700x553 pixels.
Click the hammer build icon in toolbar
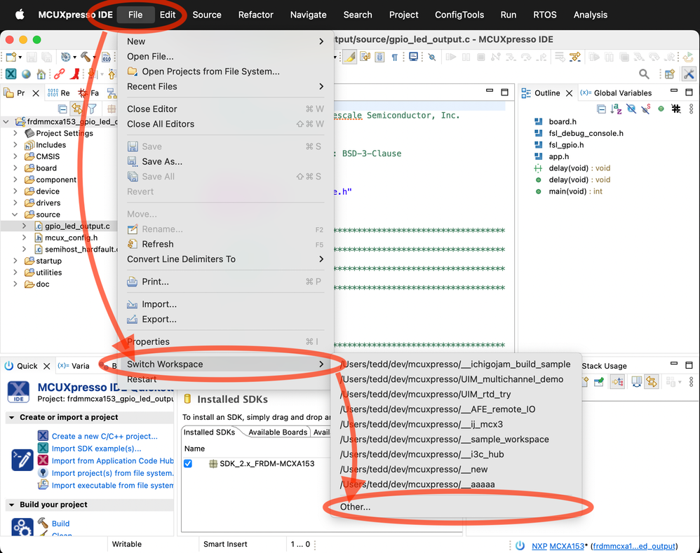point(86,57)
